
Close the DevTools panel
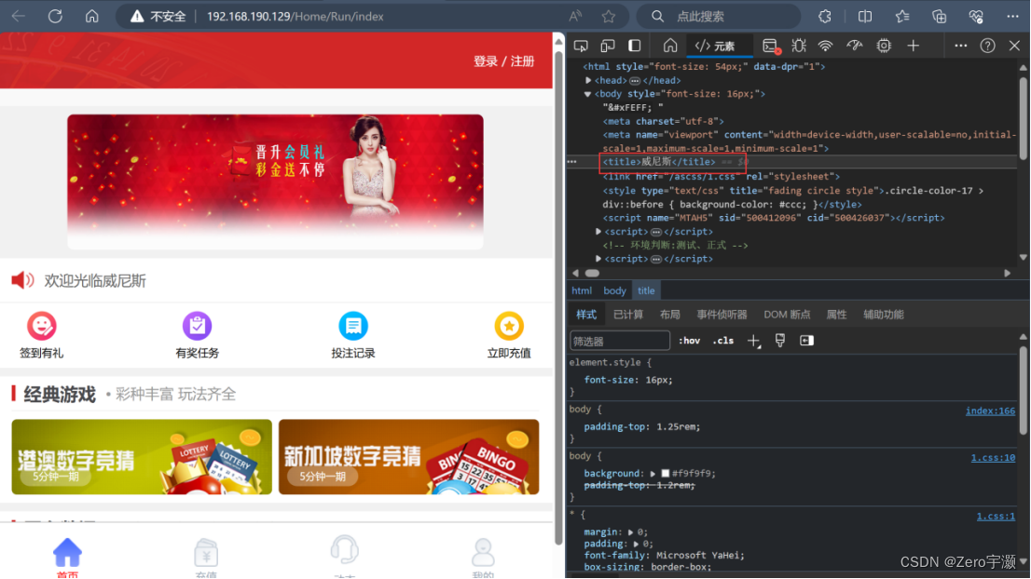coord(1014,46)
